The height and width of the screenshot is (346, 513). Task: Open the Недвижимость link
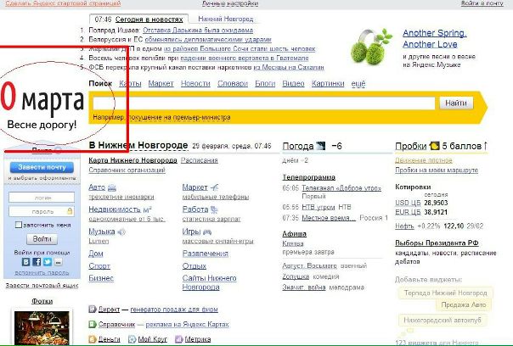[x=115, y=209]
